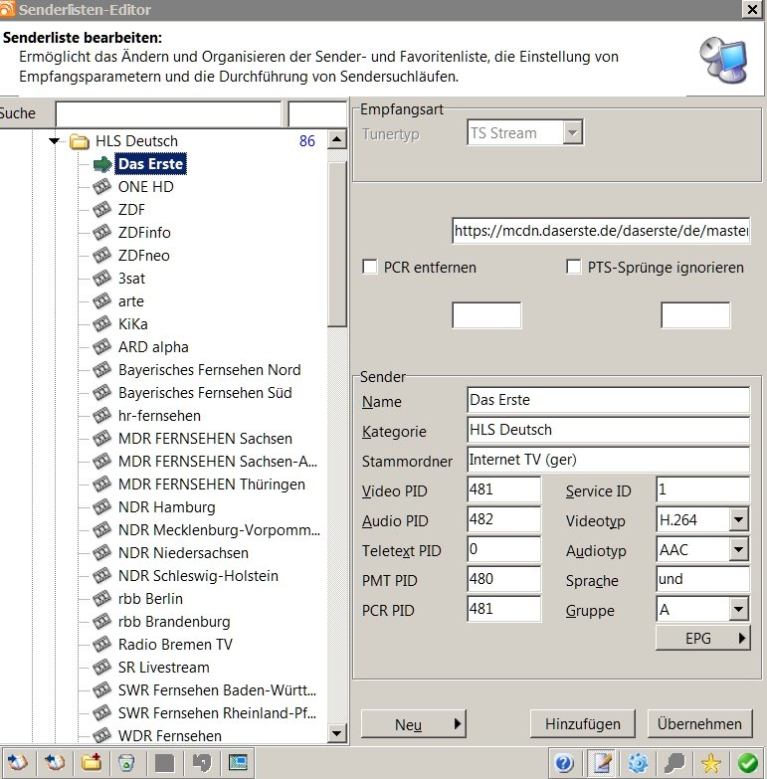Select ZDFinfo in the channel tree
The image size is (767, 779).
coord(144,233)
